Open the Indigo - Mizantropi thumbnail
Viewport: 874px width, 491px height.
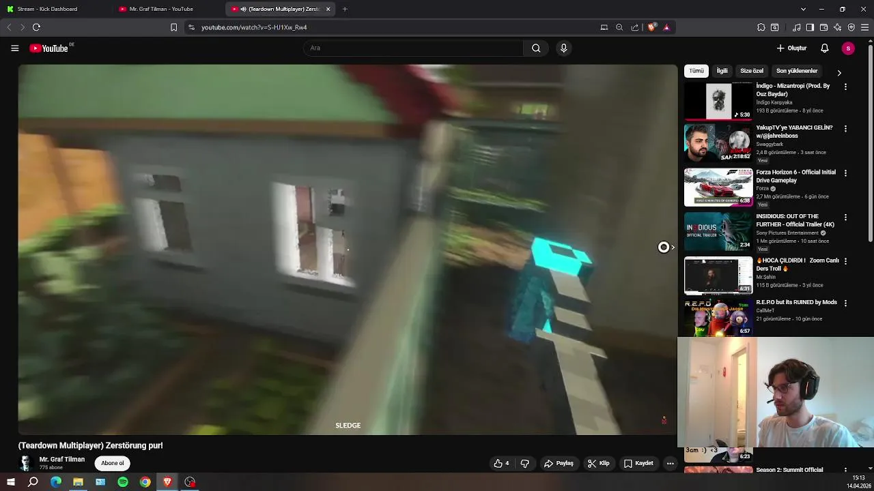click(x=718, y=100)
